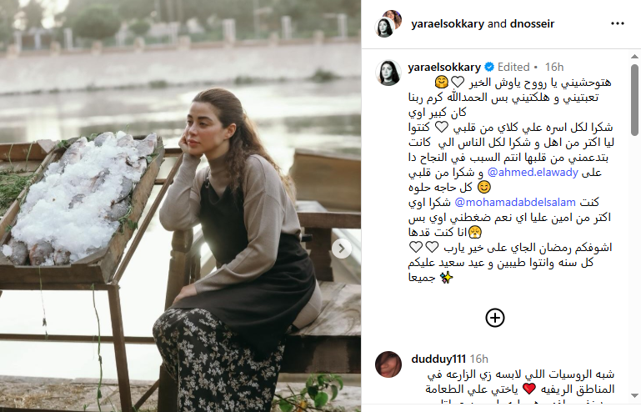Click the 16h timestamp on dudduy111 comment

click(x=479, y=359)
